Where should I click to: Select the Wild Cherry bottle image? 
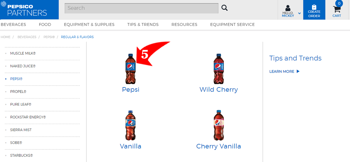tap(218, 69)
